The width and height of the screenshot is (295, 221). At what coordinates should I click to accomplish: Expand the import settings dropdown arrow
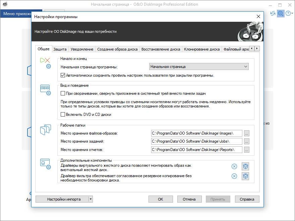point(91,199)
